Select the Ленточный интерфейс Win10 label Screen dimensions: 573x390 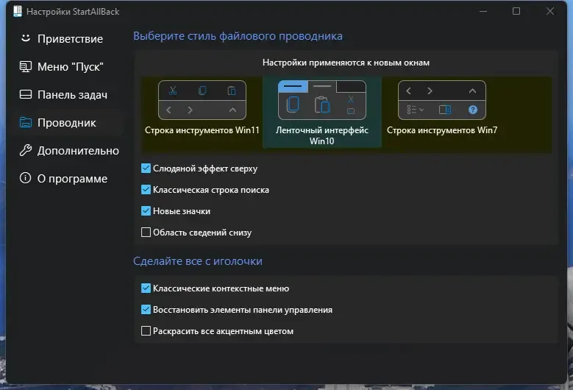tap(322, 135)
